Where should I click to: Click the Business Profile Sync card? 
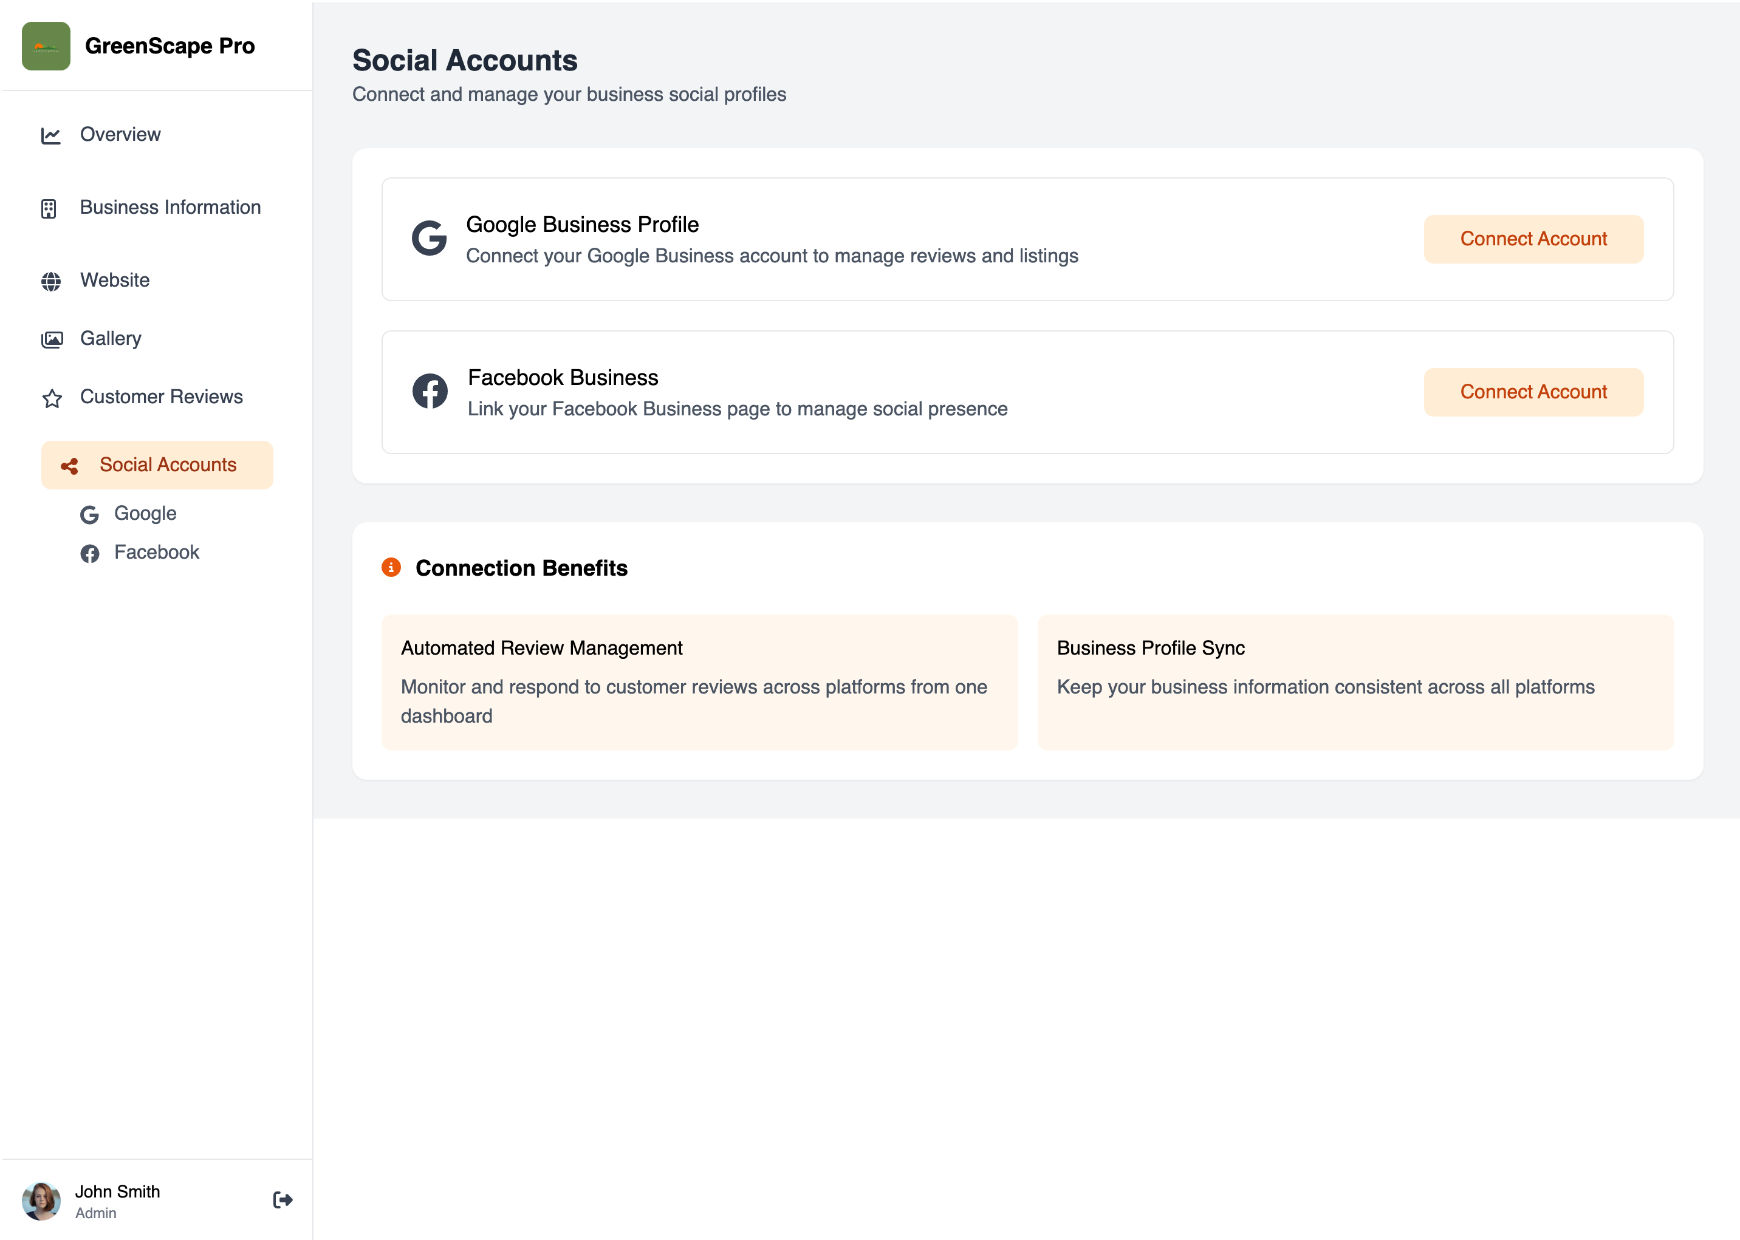[x=1354, y=682]
